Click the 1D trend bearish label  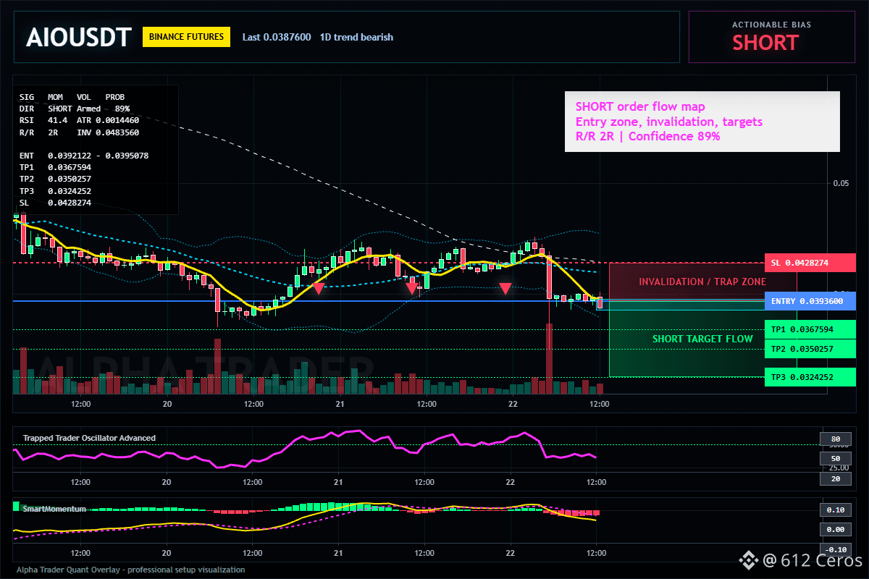(x=356, y=37)
